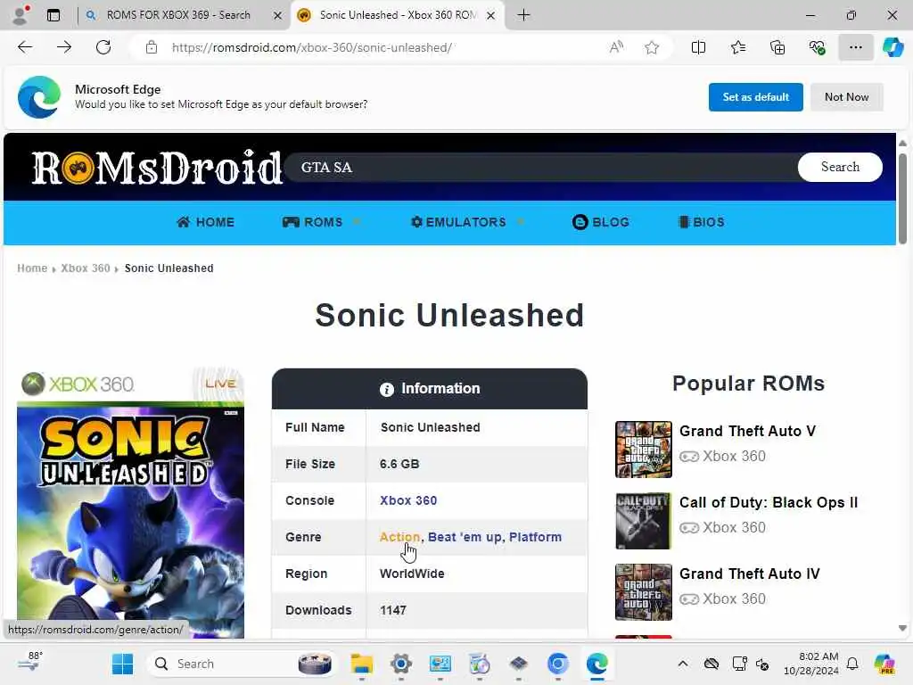Set Edge as default browser
The height and width of the screenshot is (685, 913).
[x=755, y=96]
